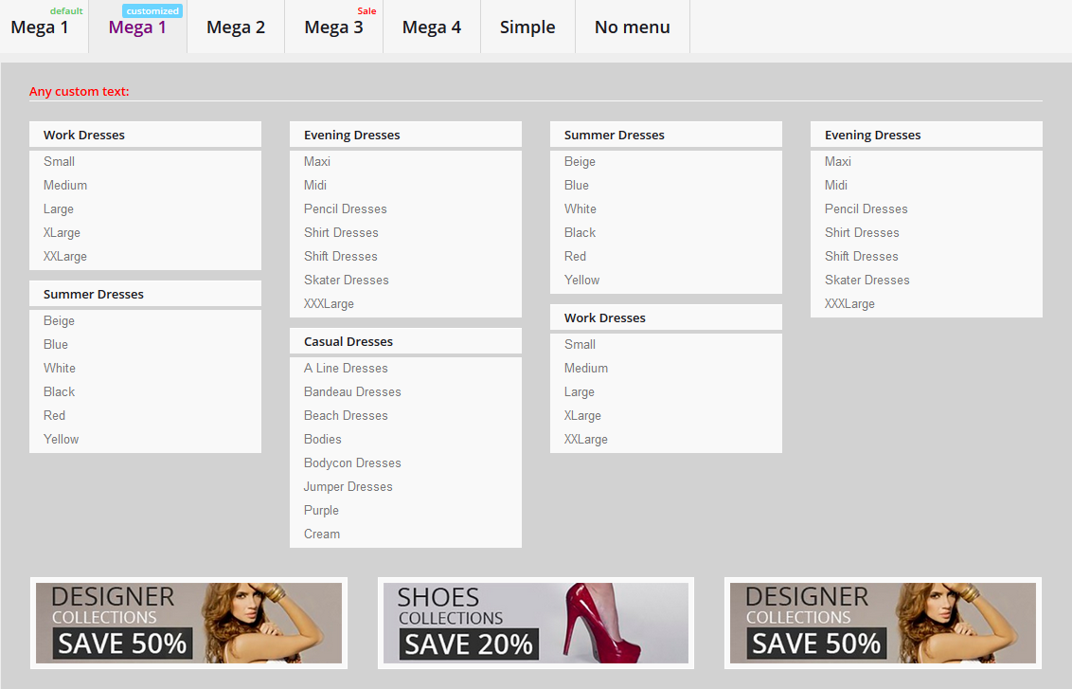Choose XXLarge under Work Dresses in the third column

586,439
